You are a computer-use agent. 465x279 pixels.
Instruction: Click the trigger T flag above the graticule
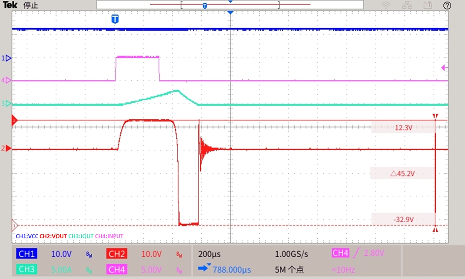115,18
